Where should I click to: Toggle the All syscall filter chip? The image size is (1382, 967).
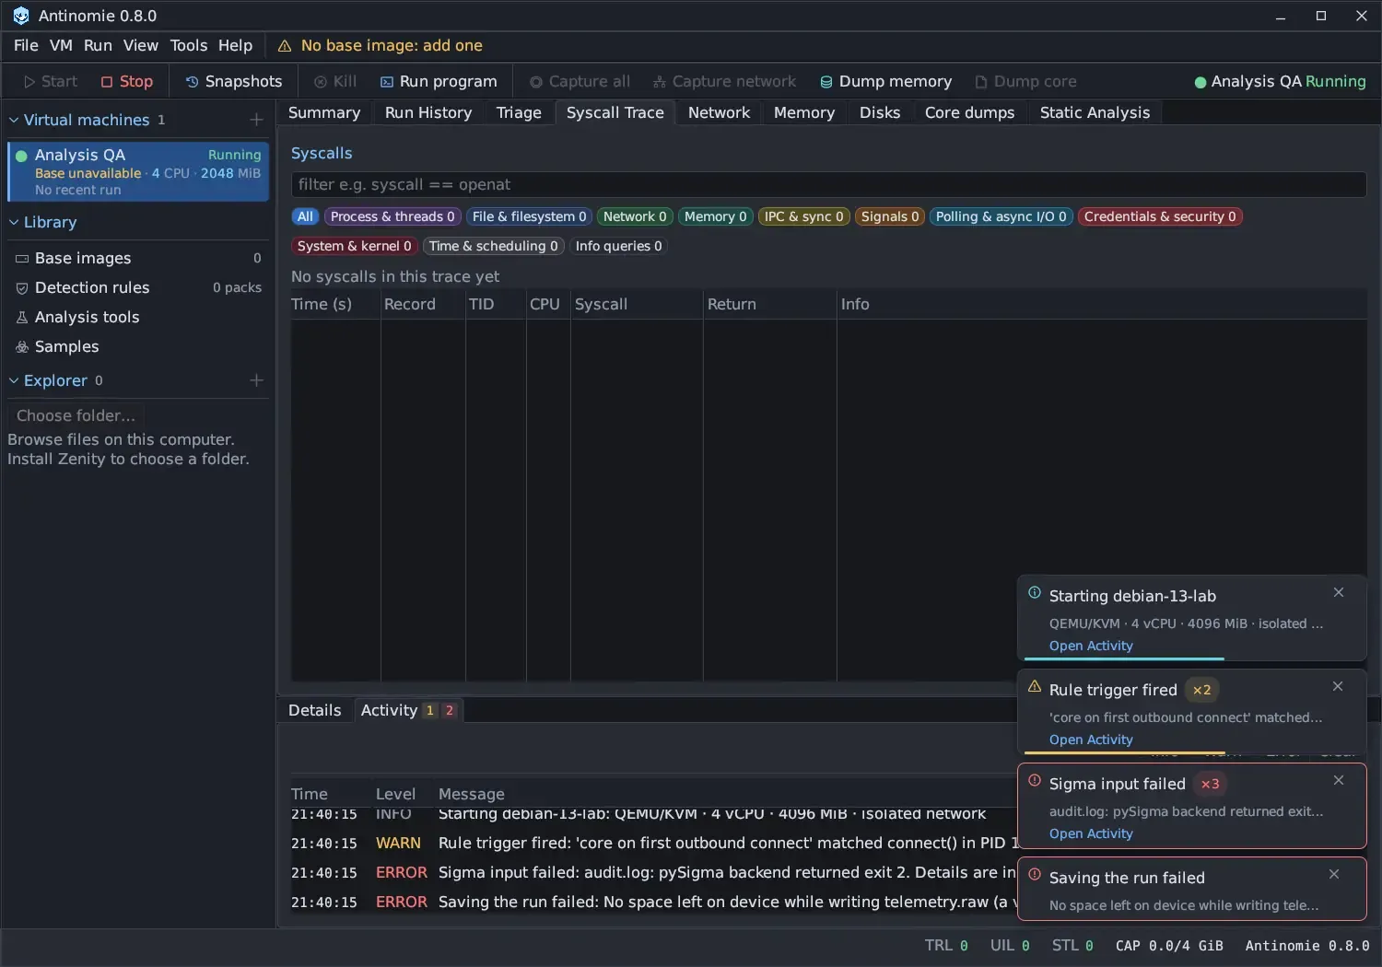pos(305,217)
